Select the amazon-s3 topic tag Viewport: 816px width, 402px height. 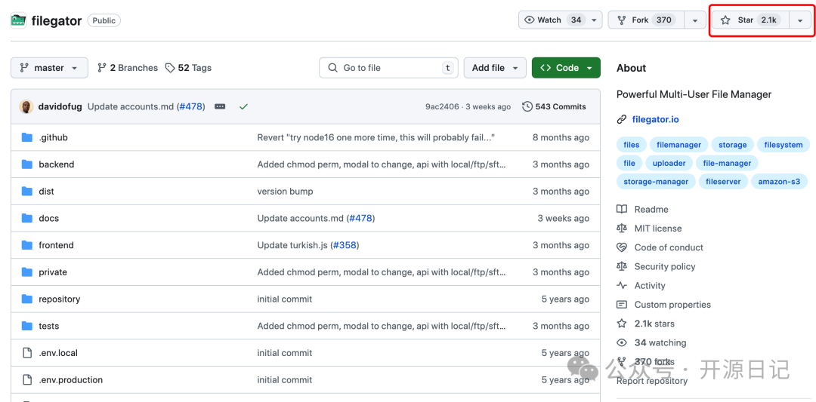[779, 182]
